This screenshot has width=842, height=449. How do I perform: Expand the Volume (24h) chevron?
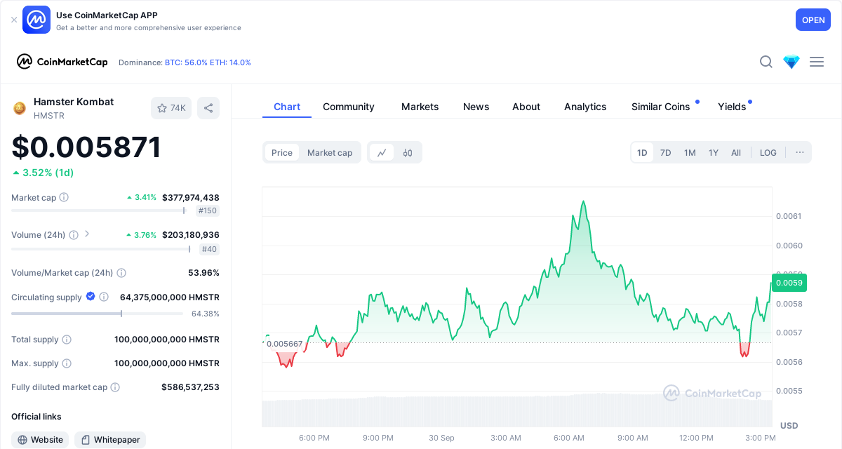(87, 234)
